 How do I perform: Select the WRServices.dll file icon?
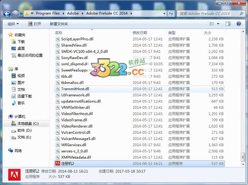click(x=58, y=145)
